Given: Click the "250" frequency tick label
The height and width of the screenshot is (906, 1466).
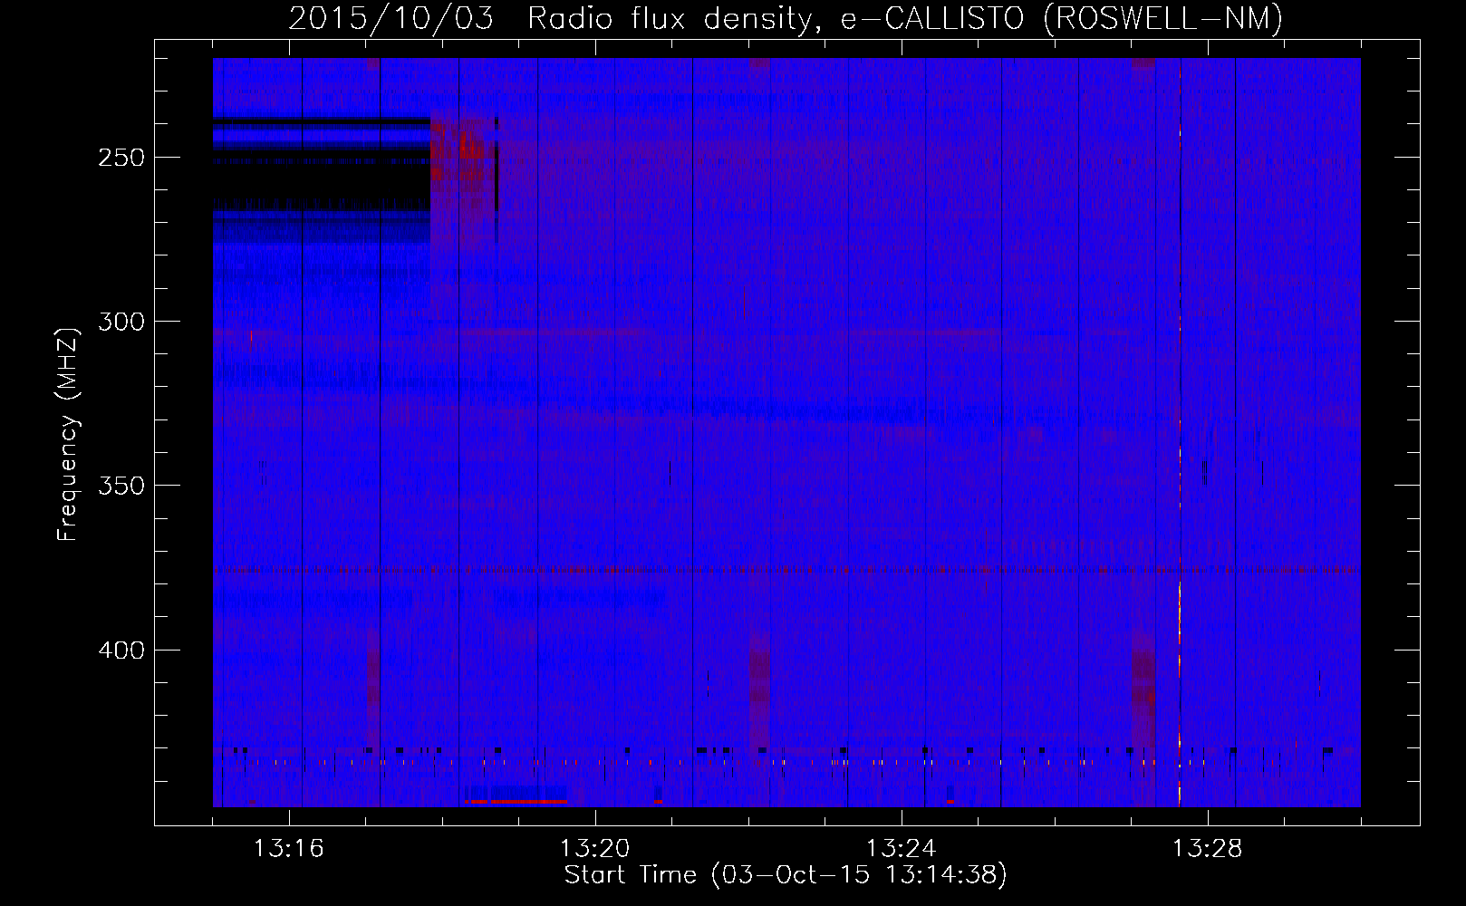Looking at the screenshot, I should [121, 158].
